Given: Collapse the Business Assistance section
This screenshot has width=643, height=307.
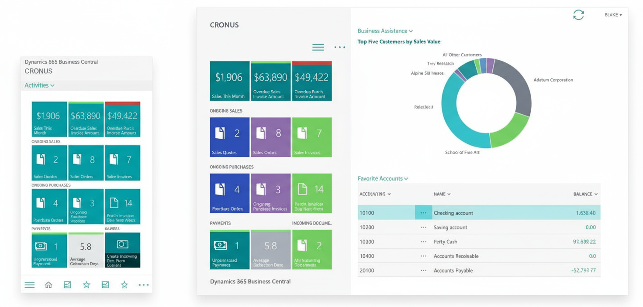Looking at the screenshot, I should pyautogui.click(x=385, y=31).
